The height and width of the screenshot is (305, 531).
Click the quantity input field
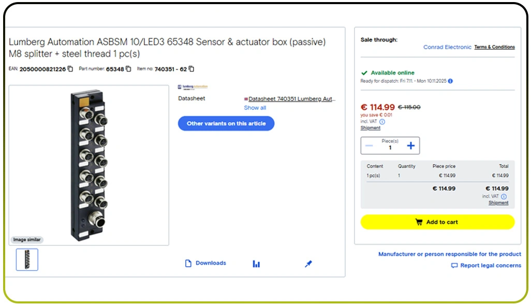(x=390, y=148)
